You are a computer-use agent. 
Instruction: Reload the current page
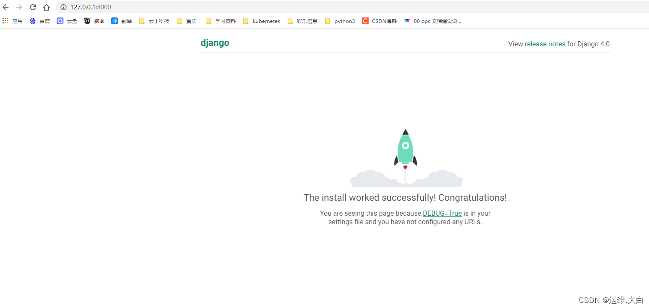pos(33,7)
